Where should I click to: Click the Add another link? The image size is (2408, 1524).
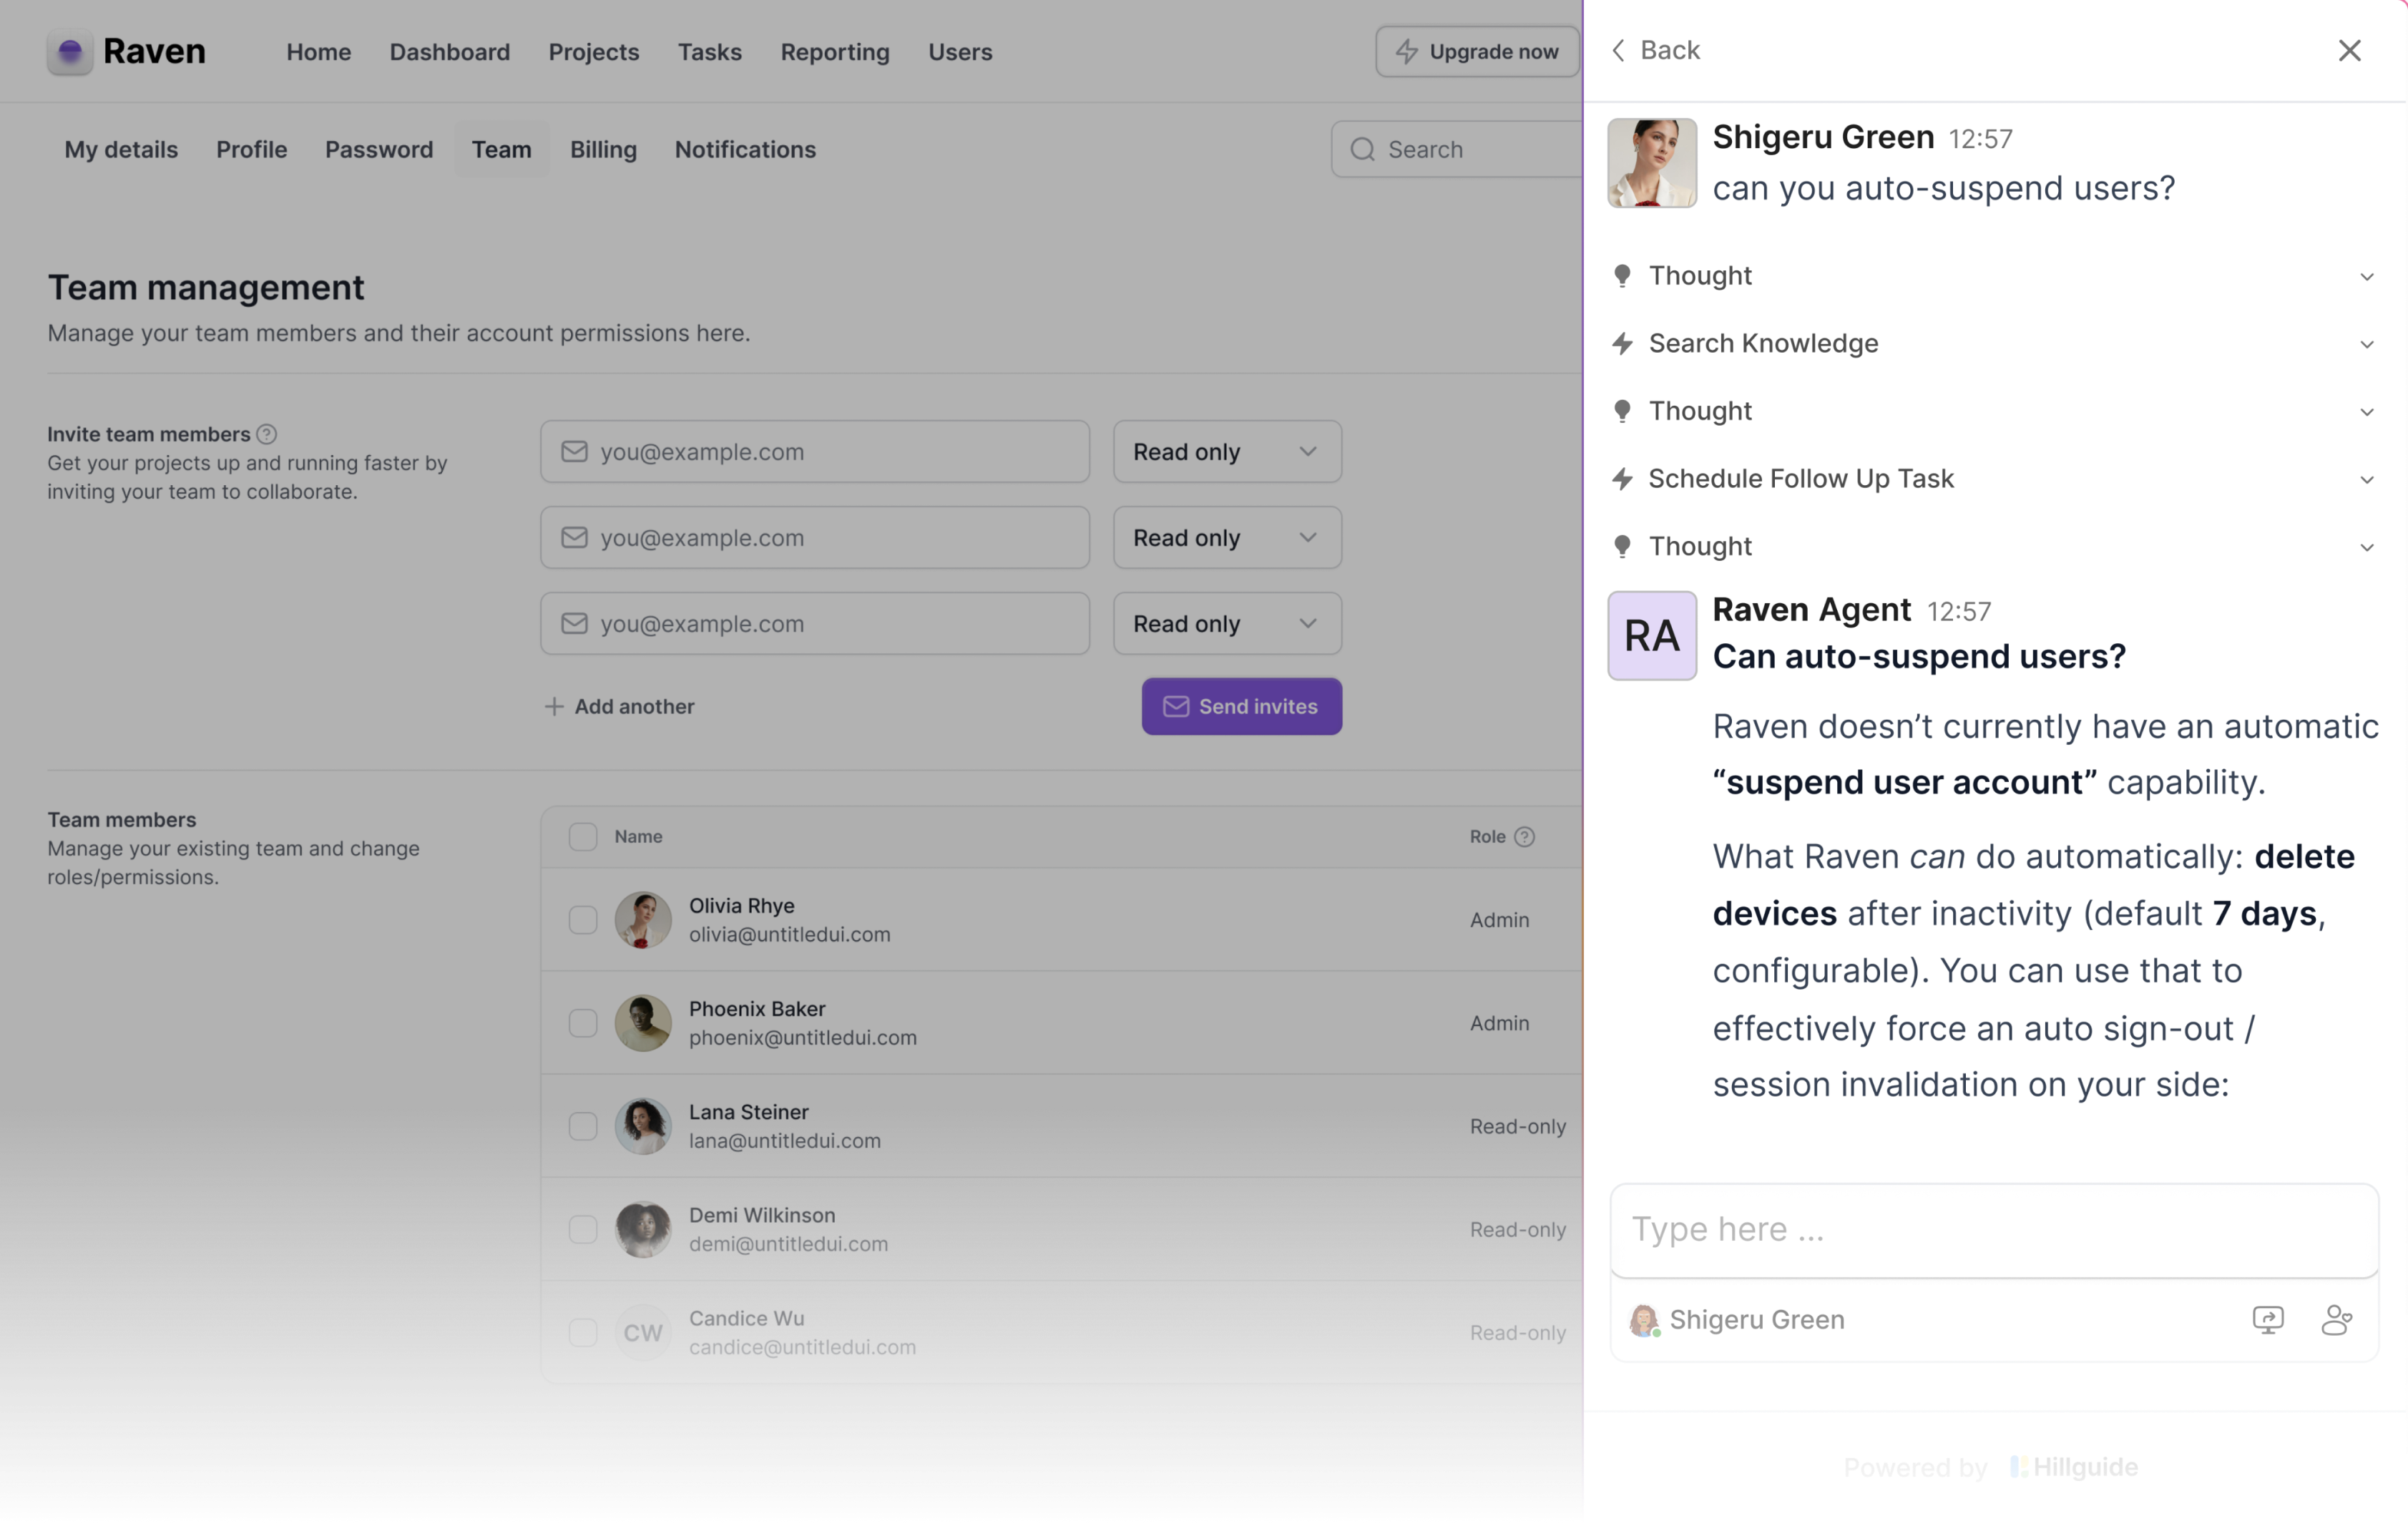(x=619, y=706)
